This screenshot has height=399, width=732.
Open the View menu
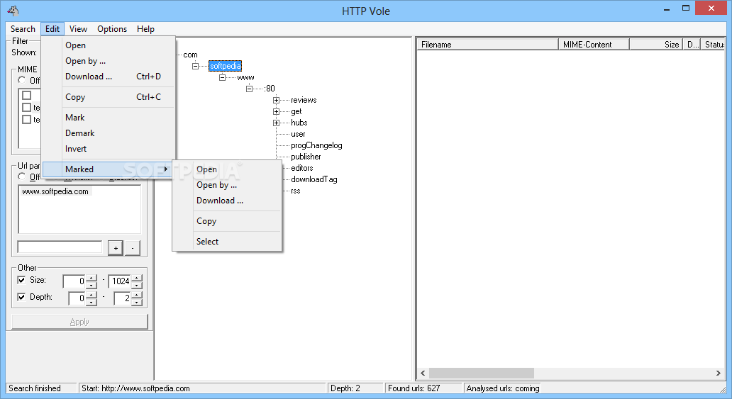[78, 29]
